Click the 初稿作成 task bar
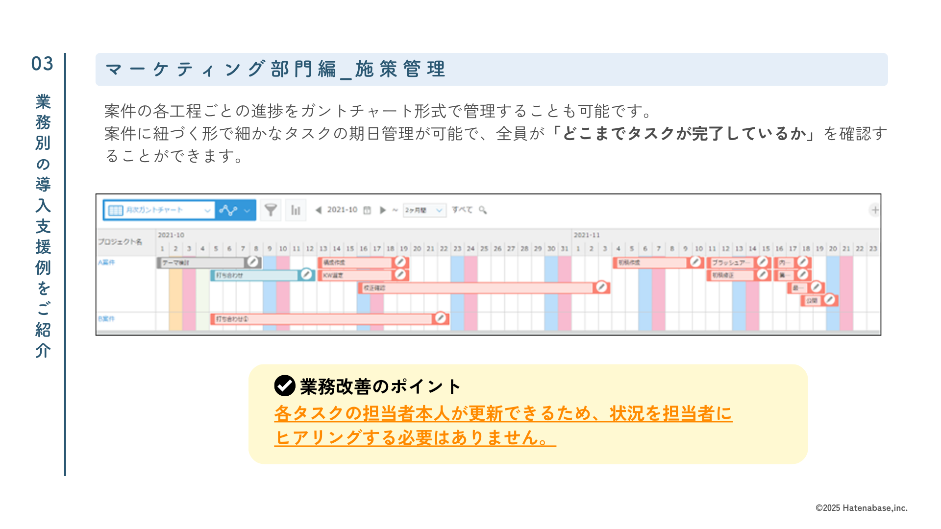The height and width of the screenshot is (529, 941). click(x=649, y=263)
